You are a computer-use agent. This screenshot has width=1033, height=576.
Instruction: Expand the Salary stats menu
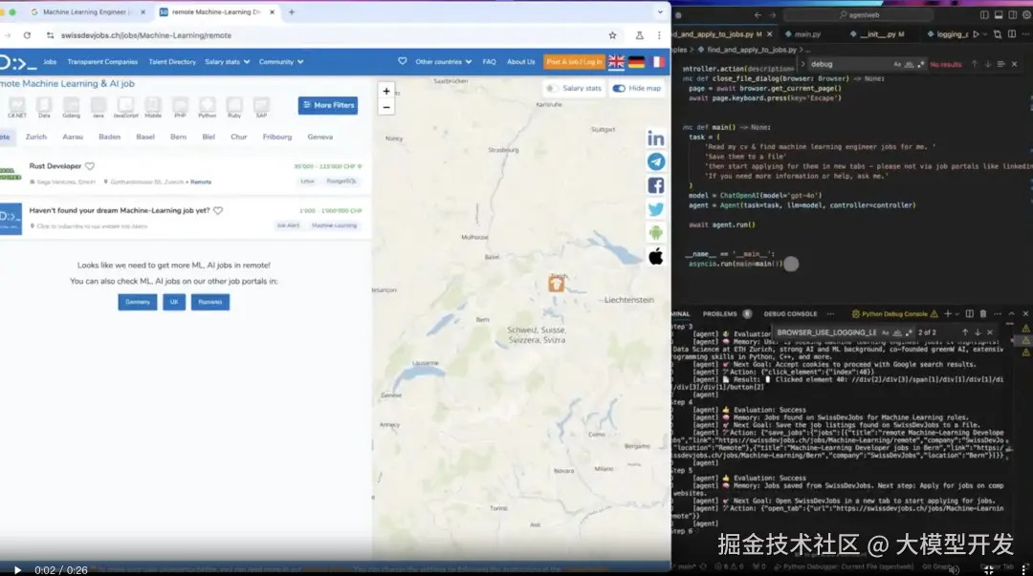(228, 62)
